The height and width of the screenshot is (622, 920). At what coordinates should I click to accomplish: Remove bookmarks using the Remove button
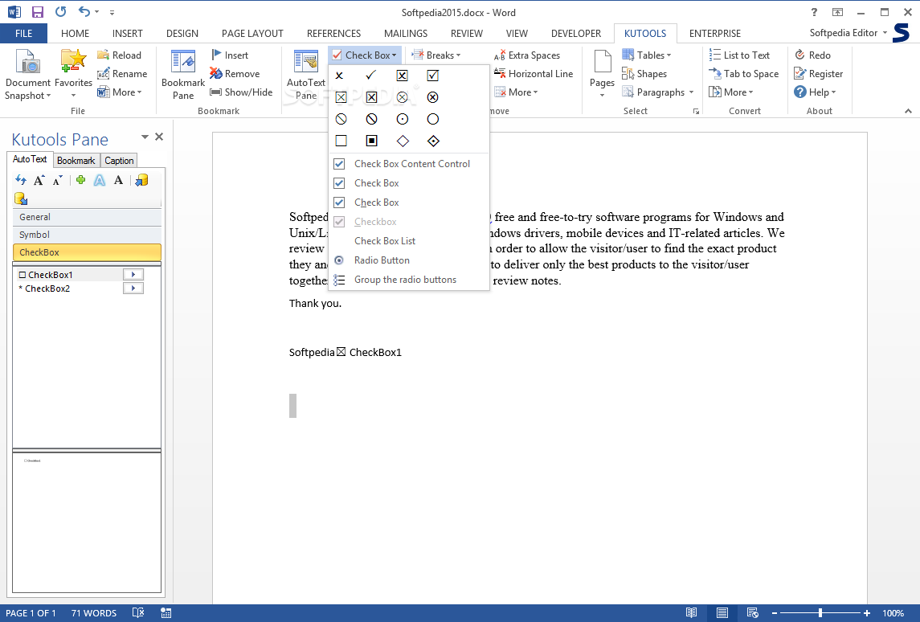[235, 74]
